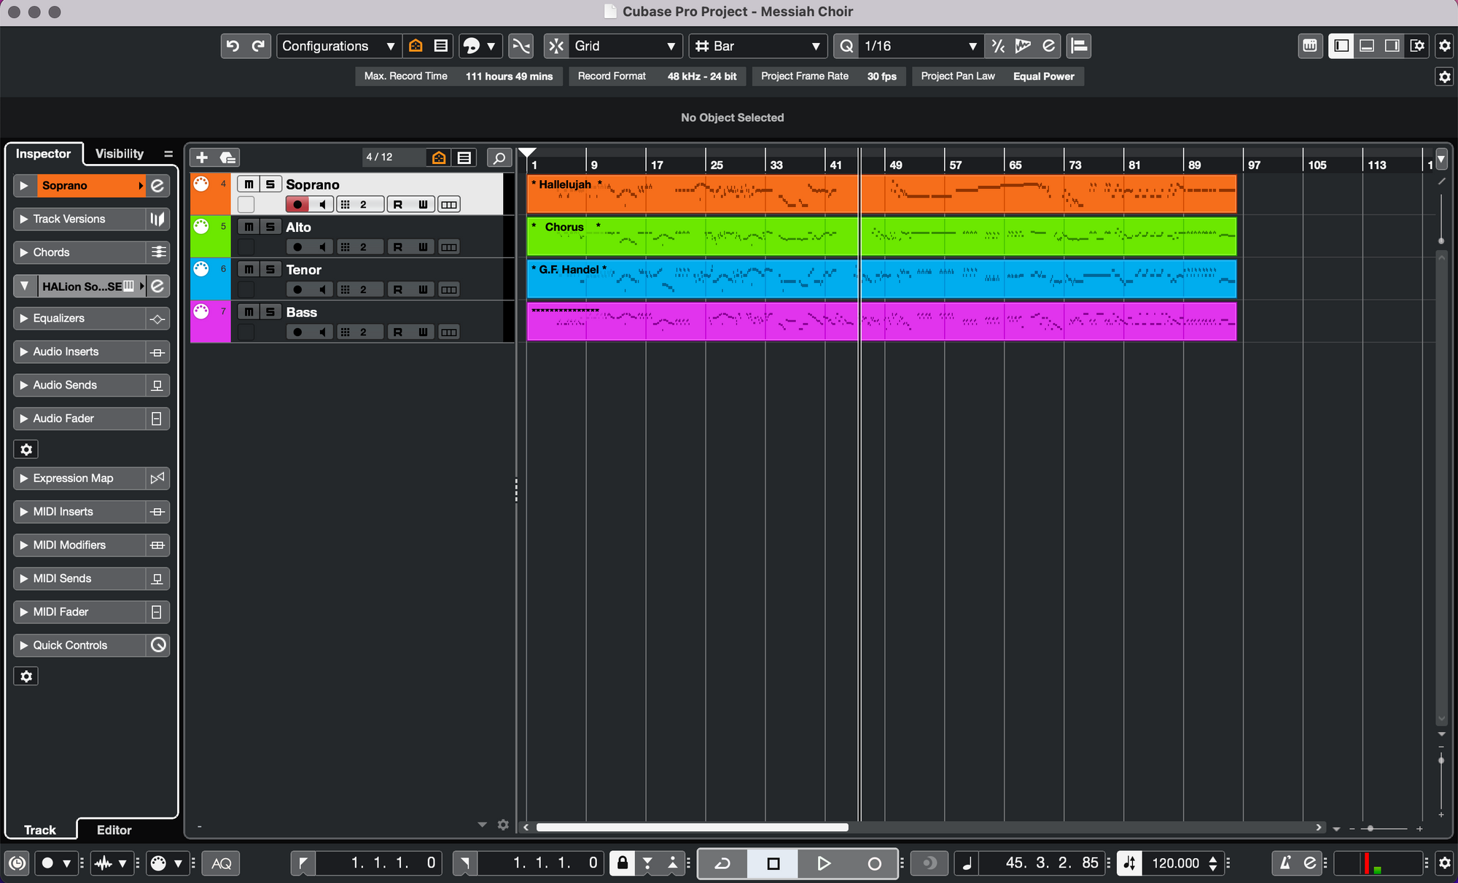Open window layout setup icon
The image size is (1458, 883).
click(x=1417, y=46)
